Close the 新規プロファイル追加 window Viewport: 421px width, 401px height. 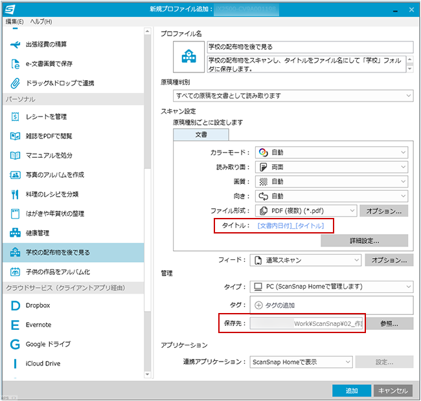click(x=411, y=10)
